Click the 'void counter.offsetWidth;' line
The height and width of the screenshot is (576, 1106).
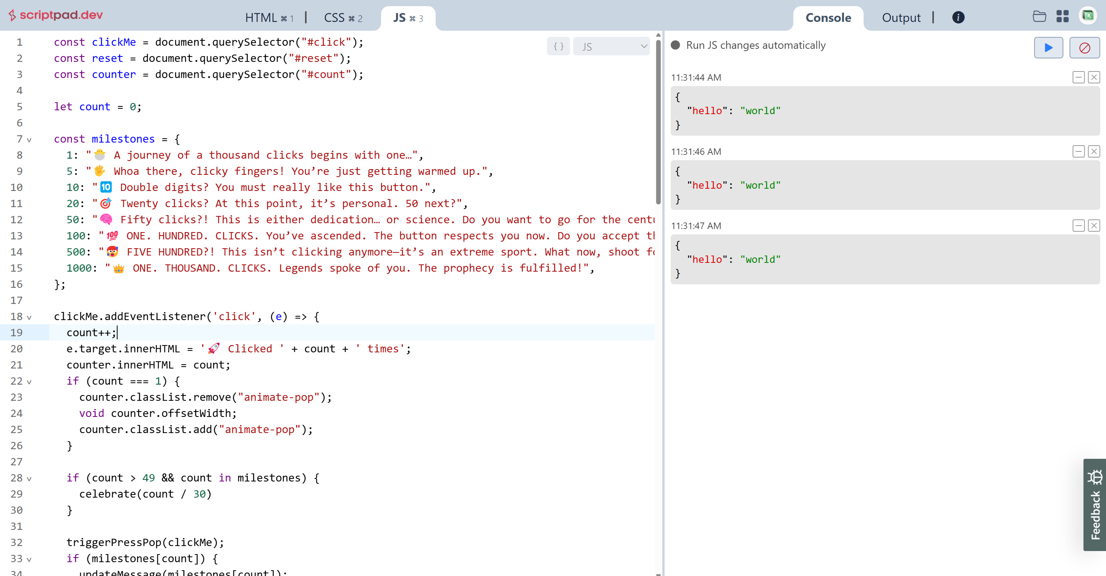tap(158, 413)
